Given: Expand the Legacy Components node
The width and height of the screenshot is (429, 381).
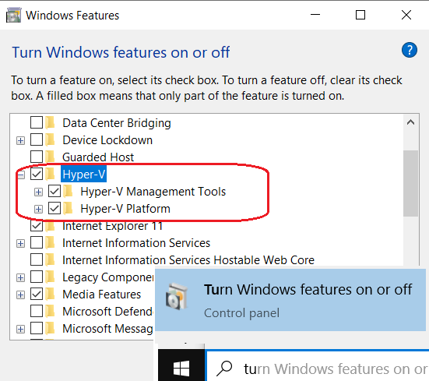Looking at the screenshot, I should click(x=20, y=278).
